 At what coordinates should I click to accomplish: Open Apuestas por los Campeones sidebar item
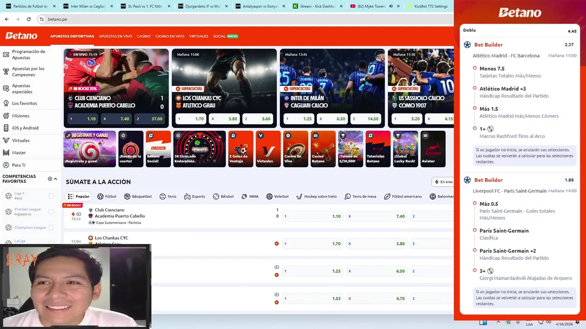tap(28, 71)
